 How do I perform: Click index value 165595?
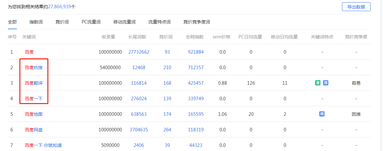[x=196, y=114]
